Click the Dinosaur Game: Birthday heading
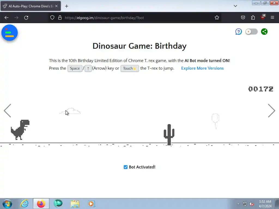This screenshot has width=279, height=209. pos(139,46)
